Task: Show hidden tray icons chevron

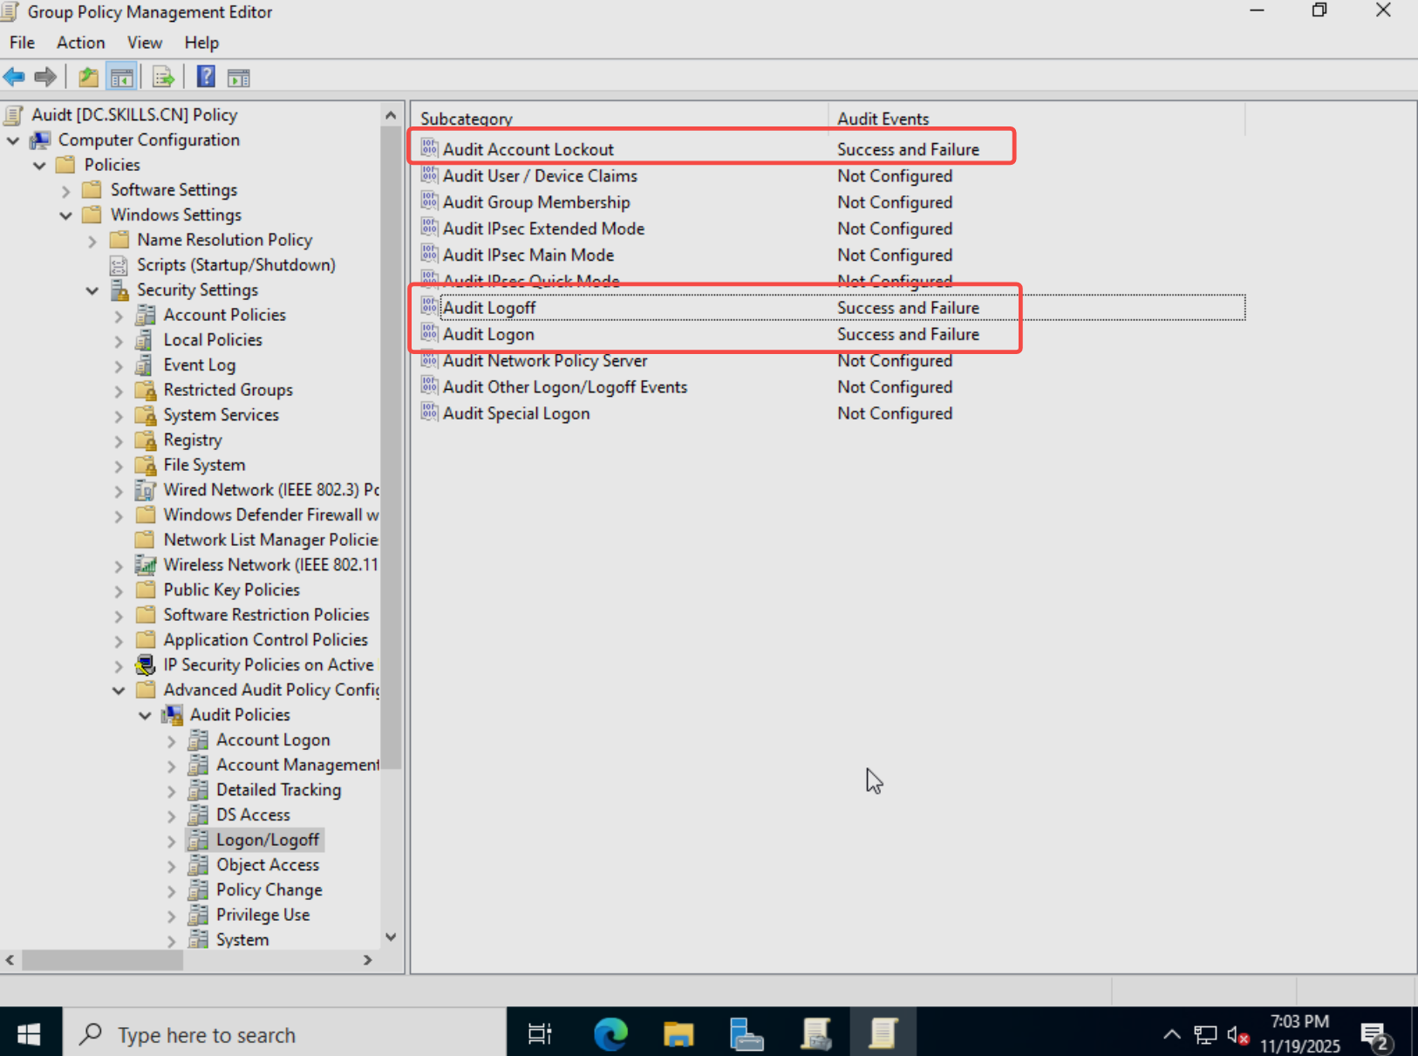Action: tap(1171, 1035)
